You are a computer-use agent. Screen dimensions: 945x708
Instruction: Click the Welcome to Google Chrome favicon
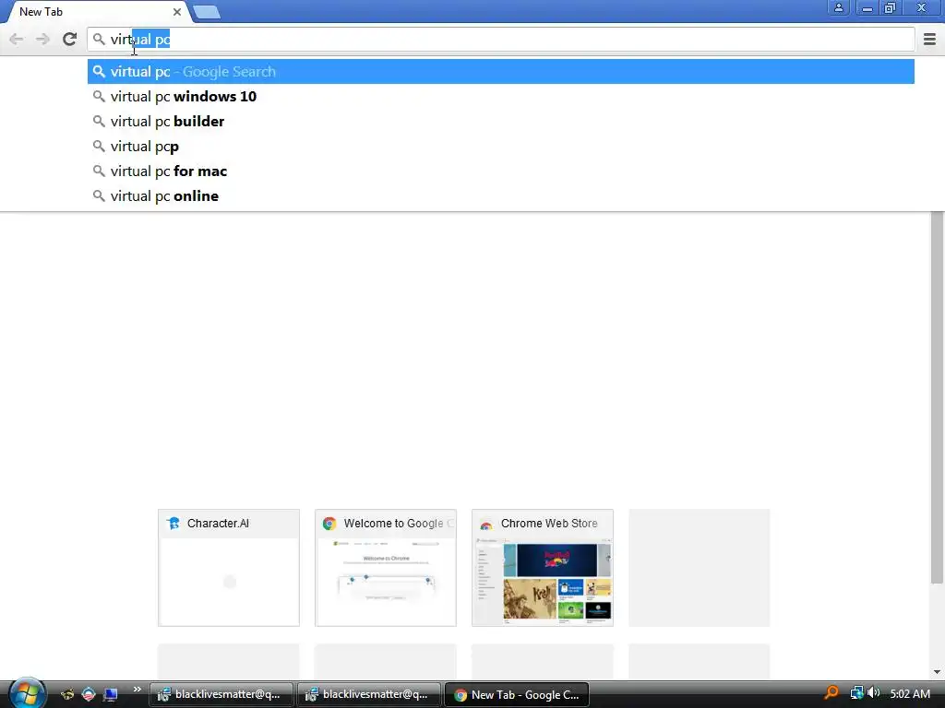(x=329, y=524)
